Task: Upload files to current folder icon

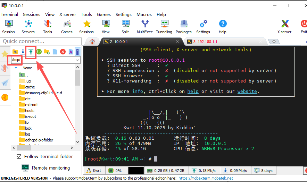Action: tap(31, 52)
